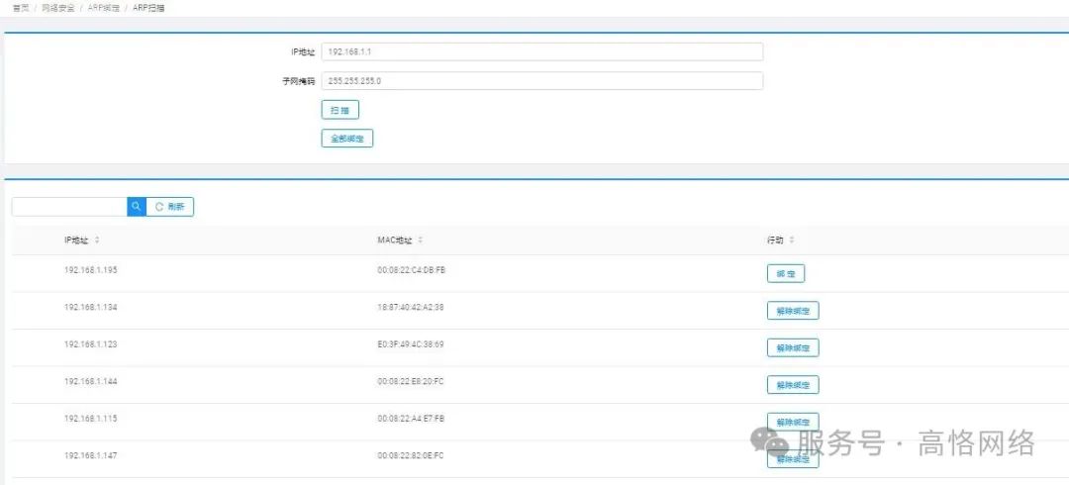Screen dimensions: 1069x485
Task: Click the table search text box
Action: pyautogui.click(x=69, y=207)
